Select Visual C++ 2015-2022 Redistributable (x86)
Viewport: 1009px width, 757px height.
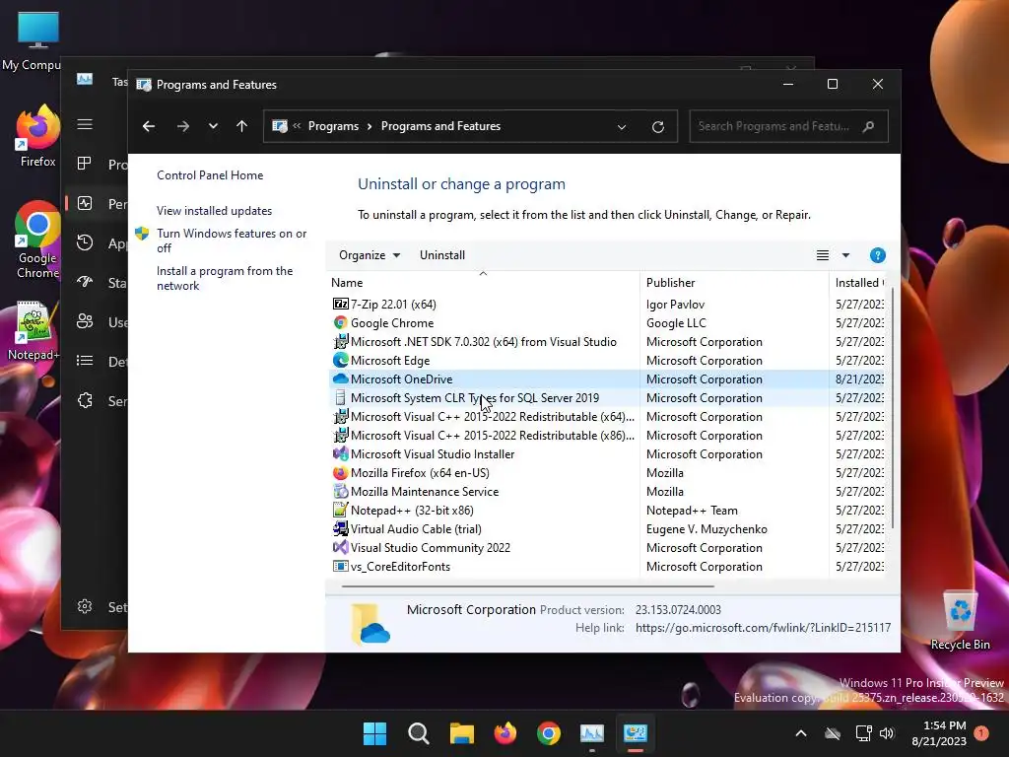[x=493, y=435]
